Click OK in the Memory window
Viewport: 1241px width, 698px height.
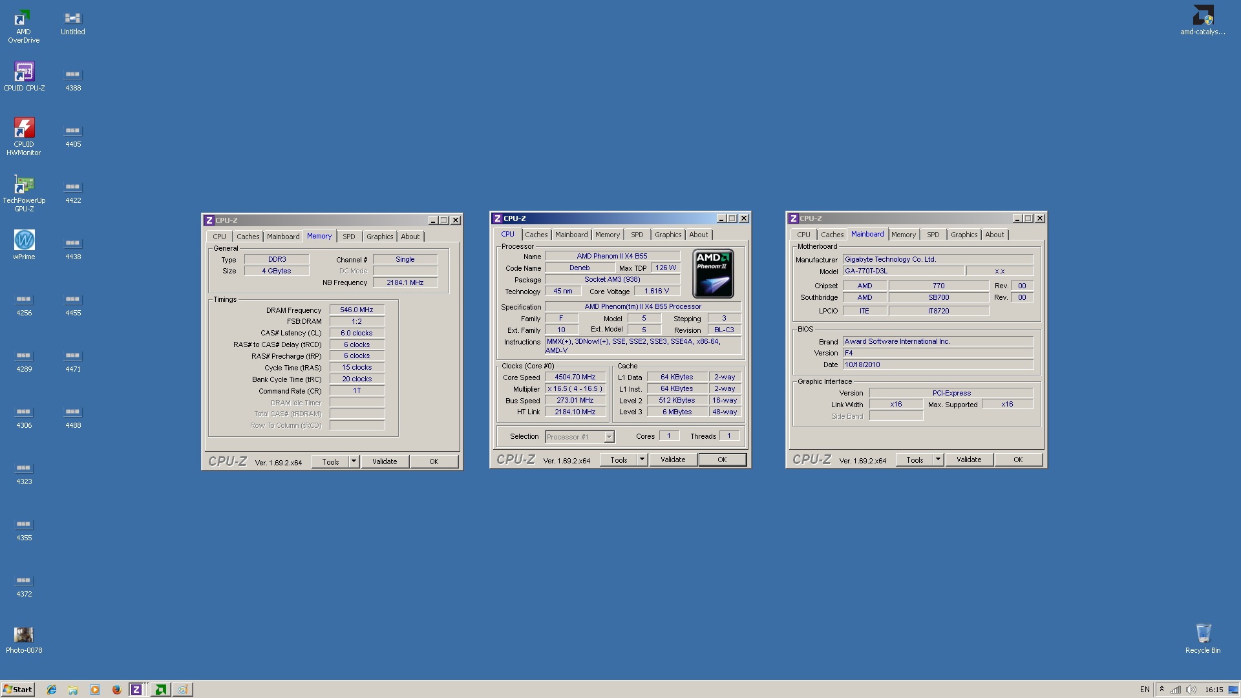434,461
